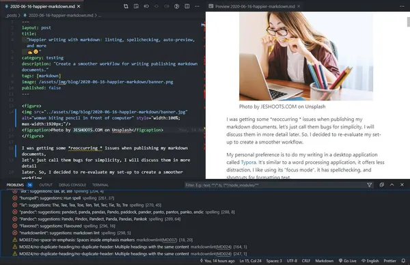Click the preview pane vertical scrollbar thumb
410x265 pixels.
(x=409, y=22)
